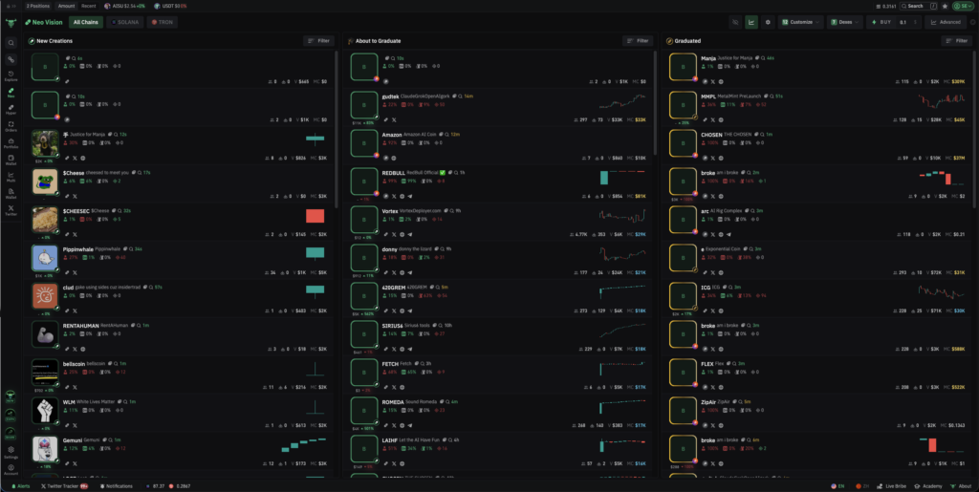Screen dimensions: 979x492
Task: Open the Dexes dropdown
Action: 844,22
